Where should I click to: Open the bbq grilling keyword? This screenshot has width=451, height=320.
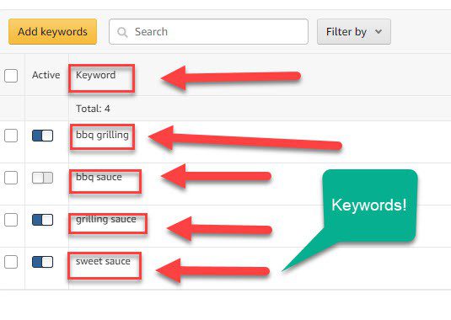[102, 135]
